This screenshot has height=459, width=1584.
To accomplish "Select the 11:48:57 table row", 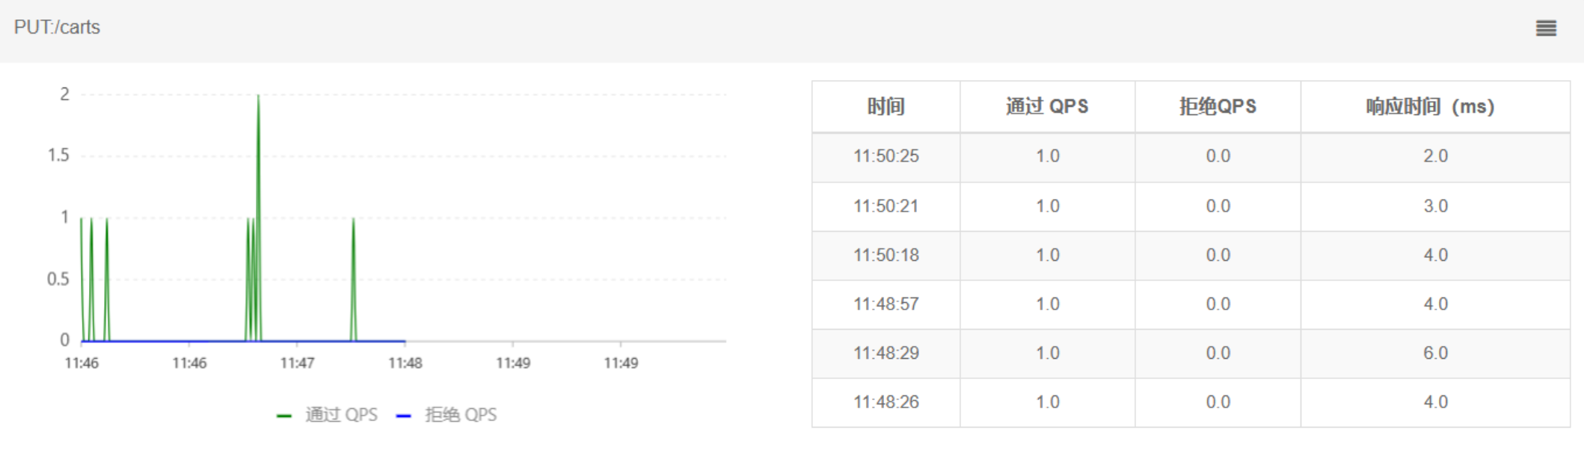I will coord(1191,304).
